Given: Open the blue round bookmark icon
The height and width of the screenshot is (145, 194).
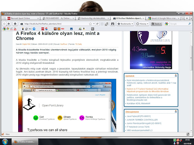Looking at the screenshot, I should click(x=34, y=29).
